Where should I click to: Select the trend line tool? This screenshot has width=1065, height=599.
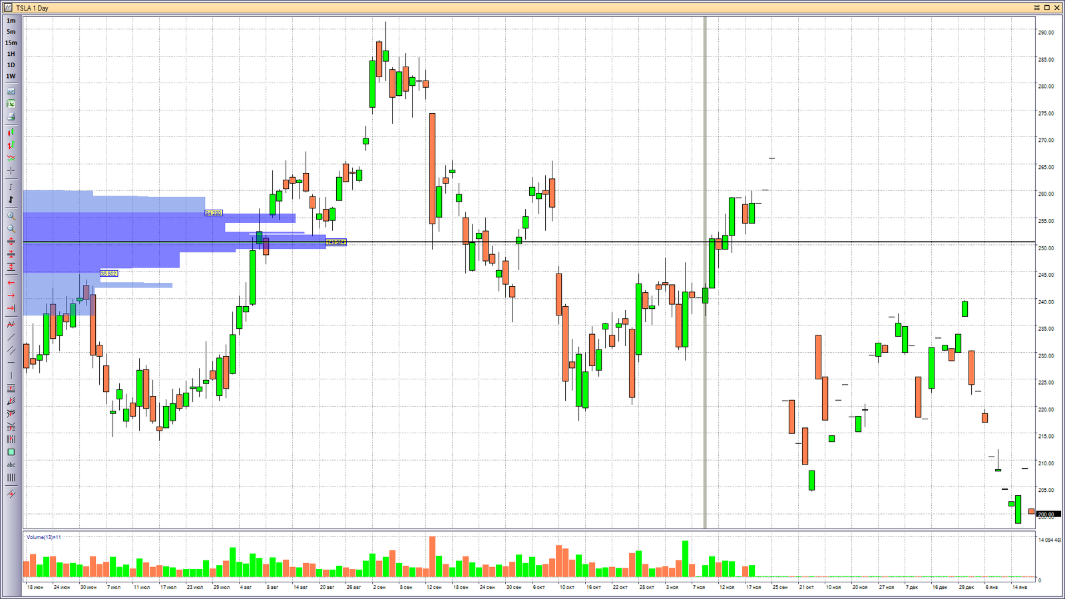tap(11, 337)
